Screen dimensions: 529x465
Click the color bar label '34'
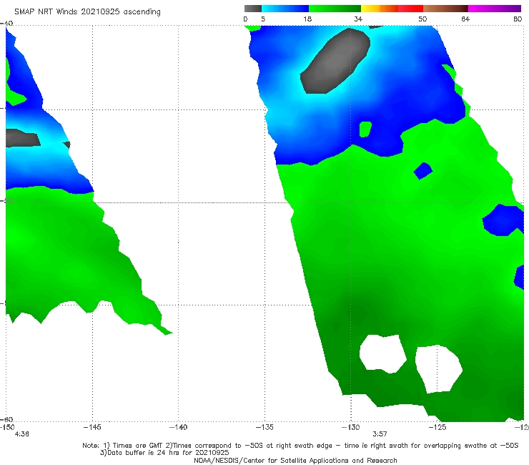pyautogui.click(x=358, y=19)
